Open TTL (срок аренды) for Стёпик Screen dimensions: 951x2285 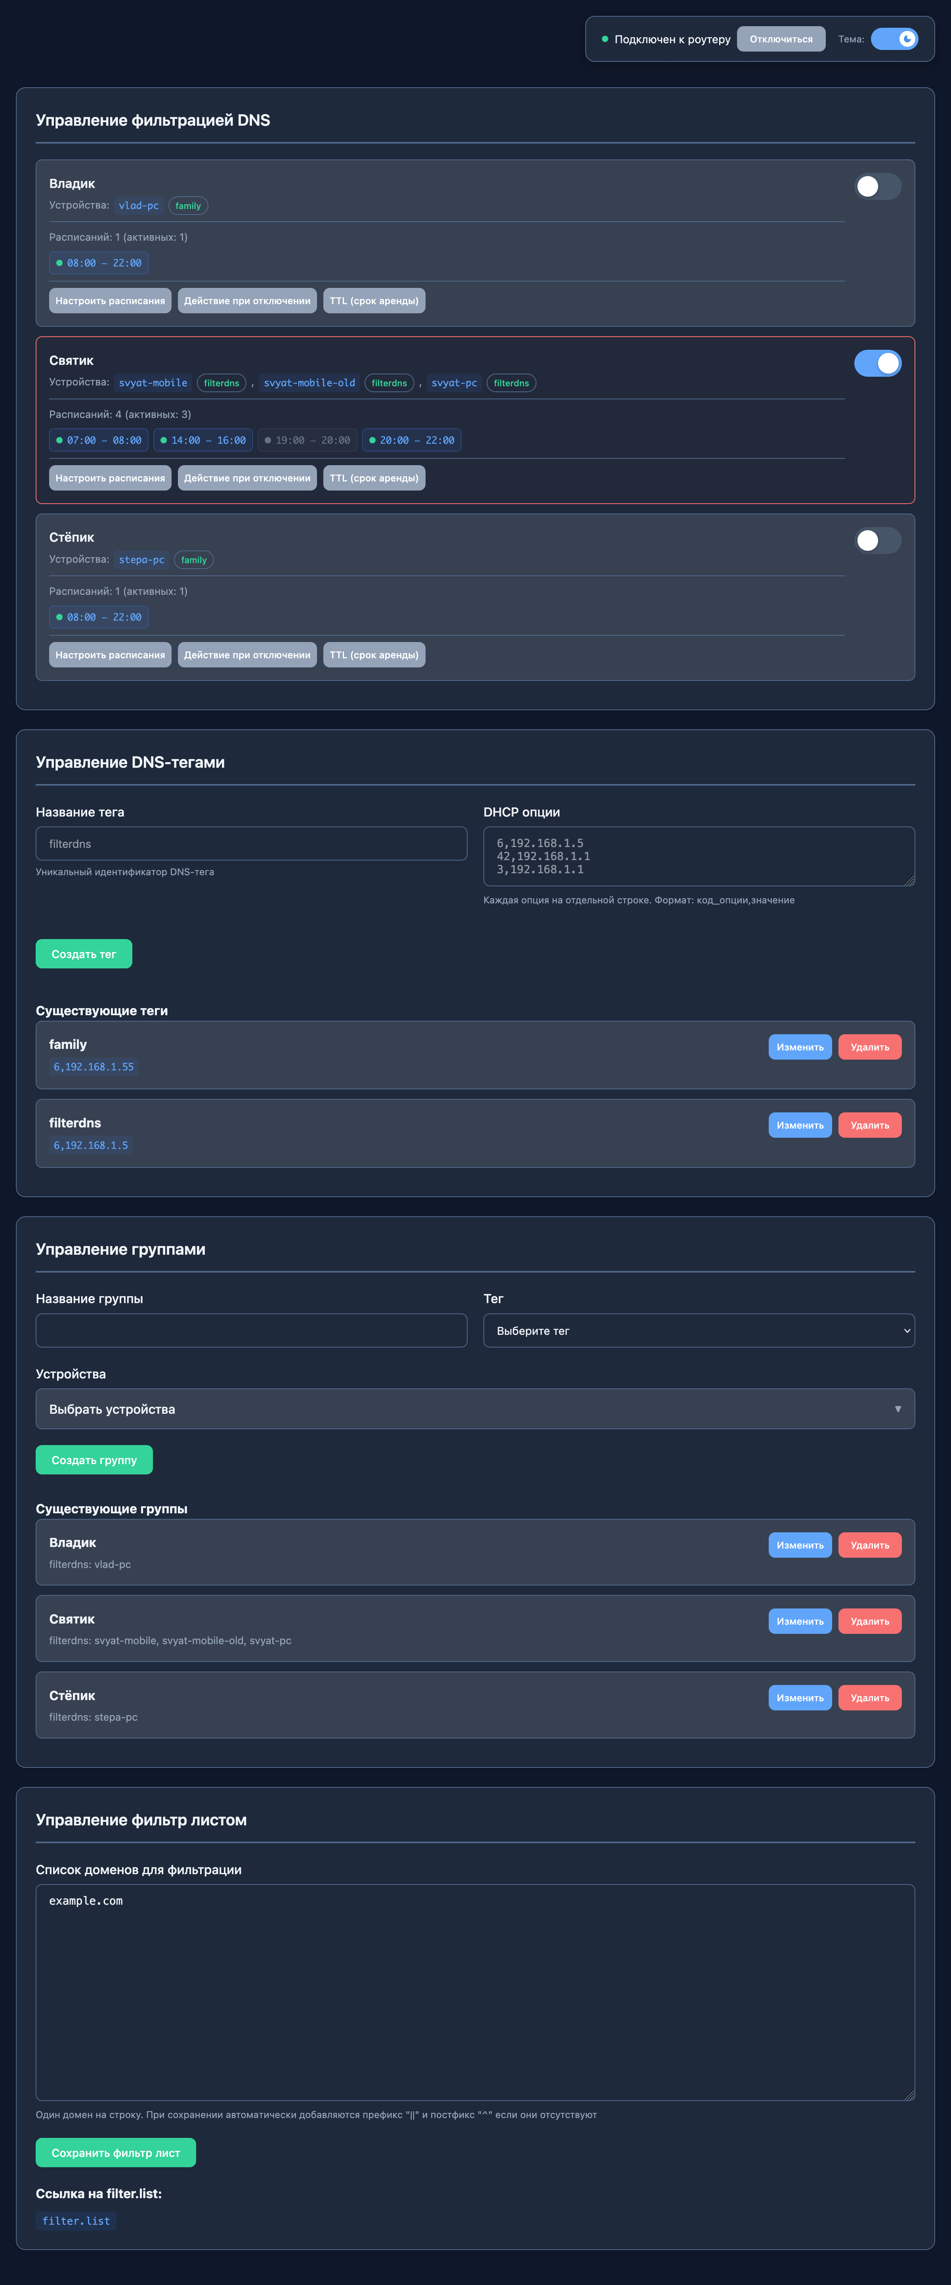click(373, 655)
